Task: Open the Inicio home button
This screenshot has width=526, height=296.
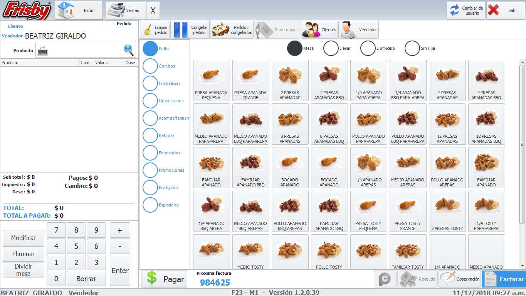Action: pyautogui.click(x=79, y=10)
